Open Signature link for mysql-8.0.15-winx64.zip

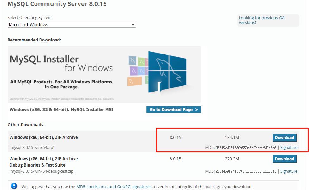pos(289,148)
